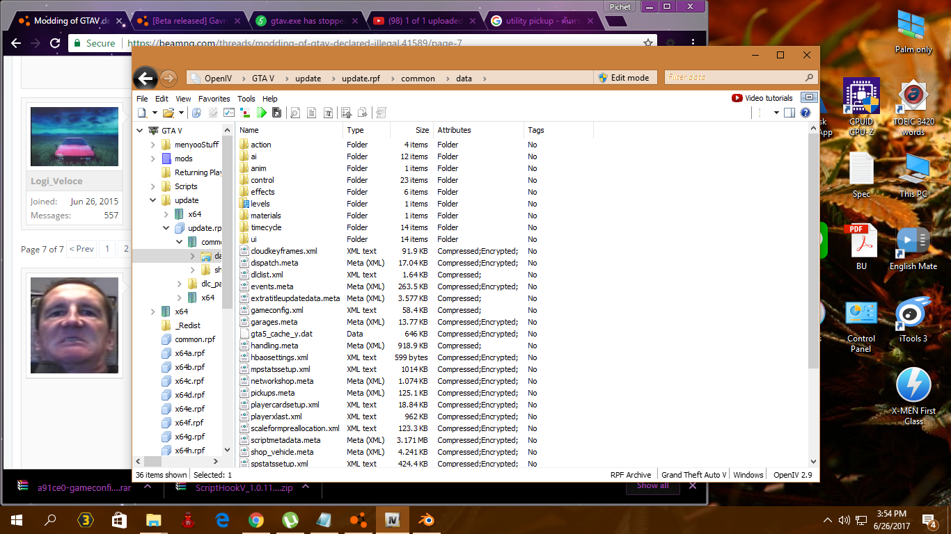Expand the mods tree node
Screen dimensions: 951x534
tap(153, 159)
